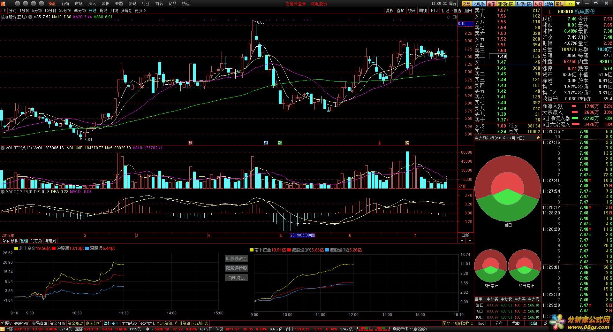This screenshot has height=332, width=613.
Task: Zoom in chart with the + button
Action: [462, 240]
